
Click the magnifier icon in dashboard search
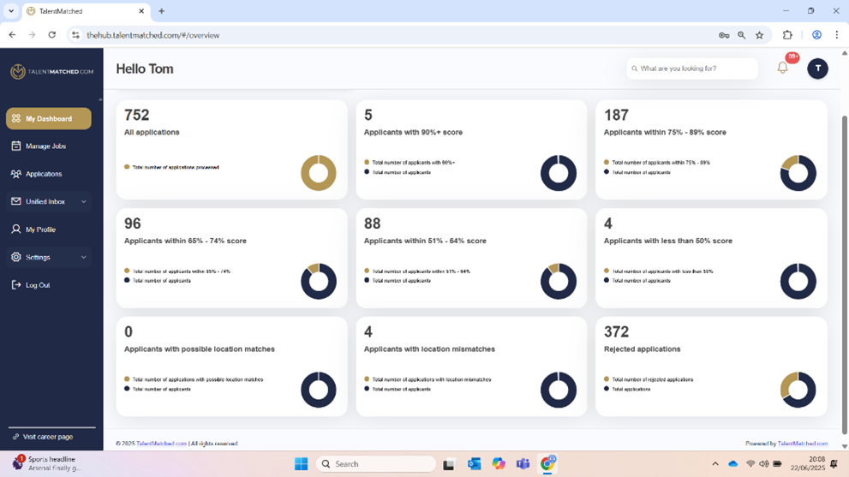point(635,69)
